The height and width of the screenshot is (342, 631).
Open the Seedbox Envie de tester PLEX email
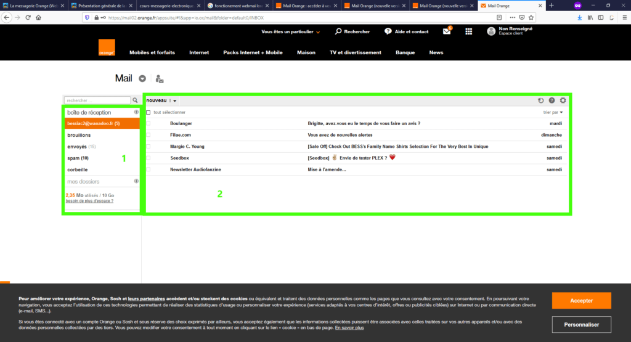click(355, 158)
